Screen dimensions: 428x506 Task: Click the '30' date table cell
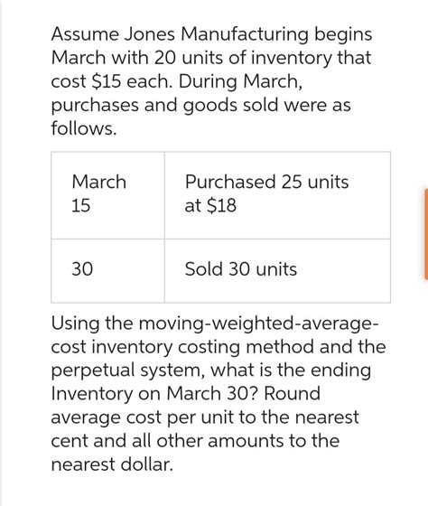pos(107,271)
